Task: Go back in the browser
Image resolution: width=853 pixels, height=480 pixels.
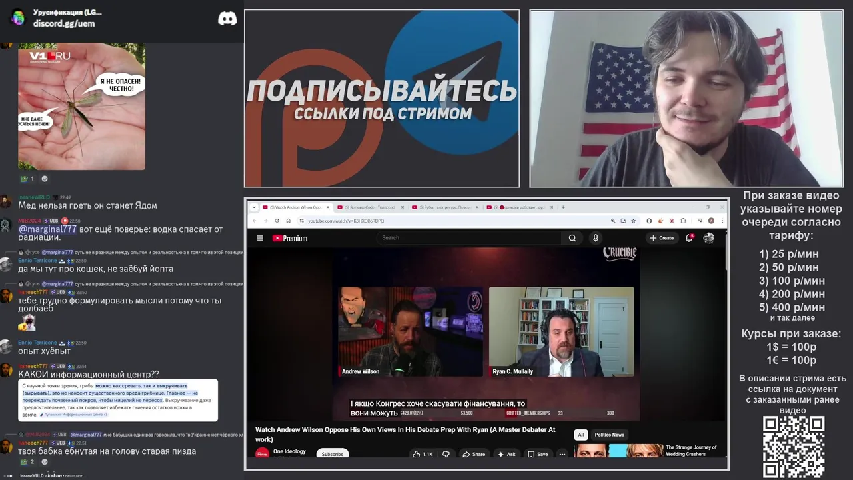Action: coord(255,221)
